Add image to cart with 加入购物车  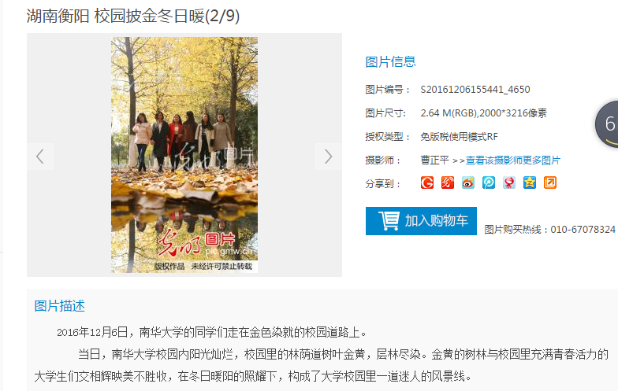click(421, 221)
